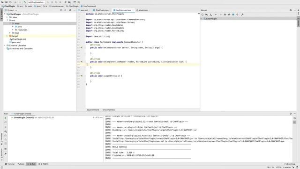This screenshot has width=300, height=169.
Task: Open the Project panel gear settings
Action: pyautogui.click(x=70, y=10)
